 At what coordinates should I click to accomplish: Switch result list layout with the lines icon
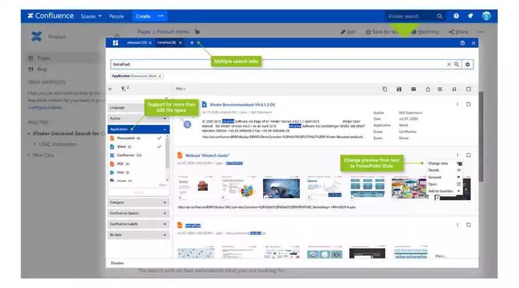439,89
